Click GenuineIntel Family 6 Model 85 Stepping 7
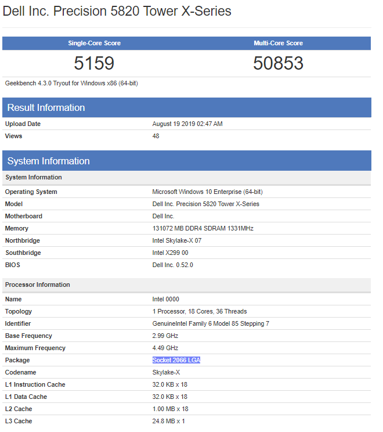This screenshot has height=432, width=383. coord(211,323)
